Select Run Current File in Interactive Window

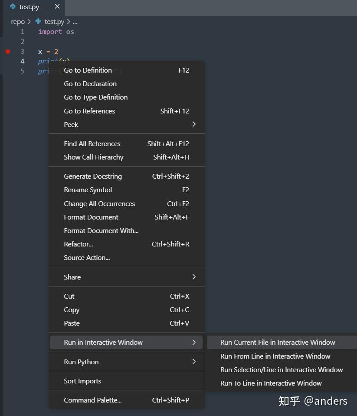[278, 342]
